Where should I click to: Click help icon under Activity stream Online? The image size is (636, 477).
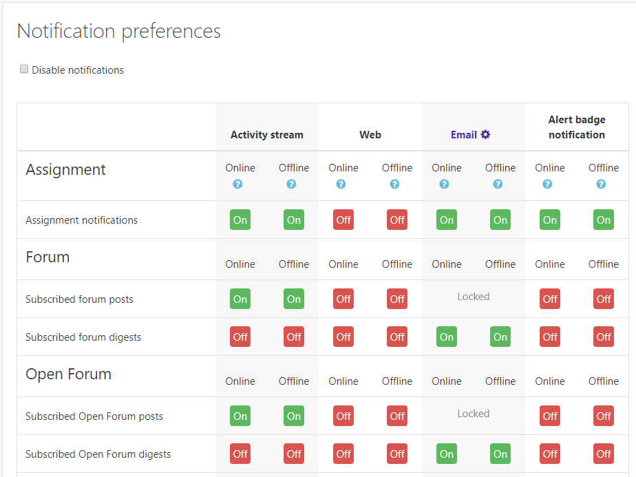point(237,184)
